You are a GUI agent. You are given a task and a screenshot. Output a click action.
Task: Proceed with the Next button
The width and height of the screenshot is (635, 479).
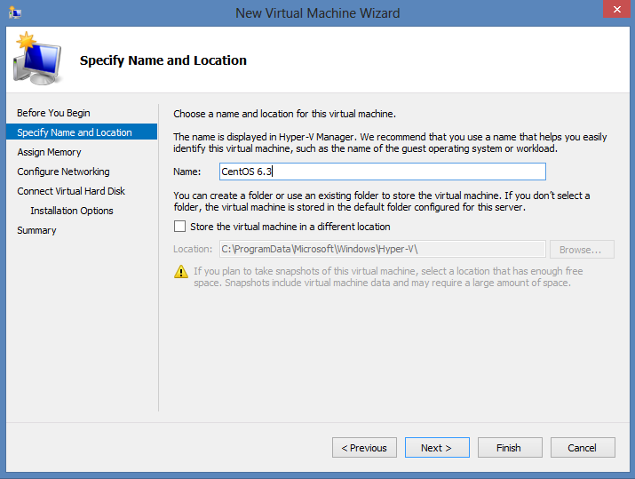click(437, 448)
